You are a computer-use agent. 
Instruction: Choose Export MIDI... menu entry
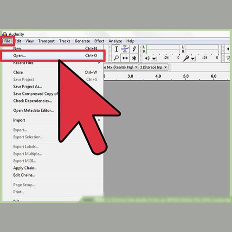pyautogui.click(x=53, y=161)
